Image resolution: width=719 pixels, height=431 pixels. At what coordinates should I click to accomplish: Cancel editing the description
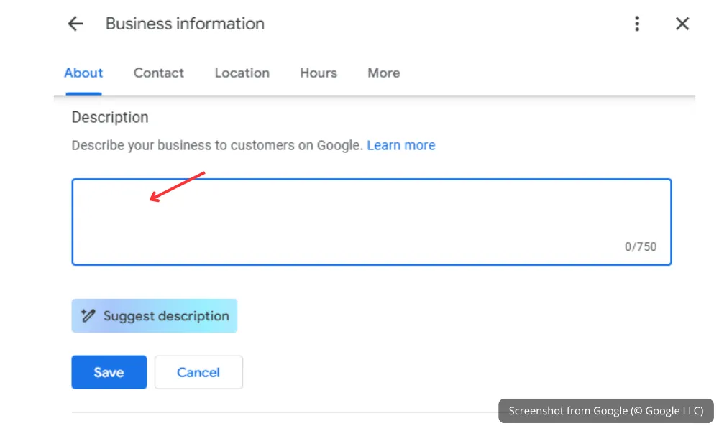pos(198,372)
